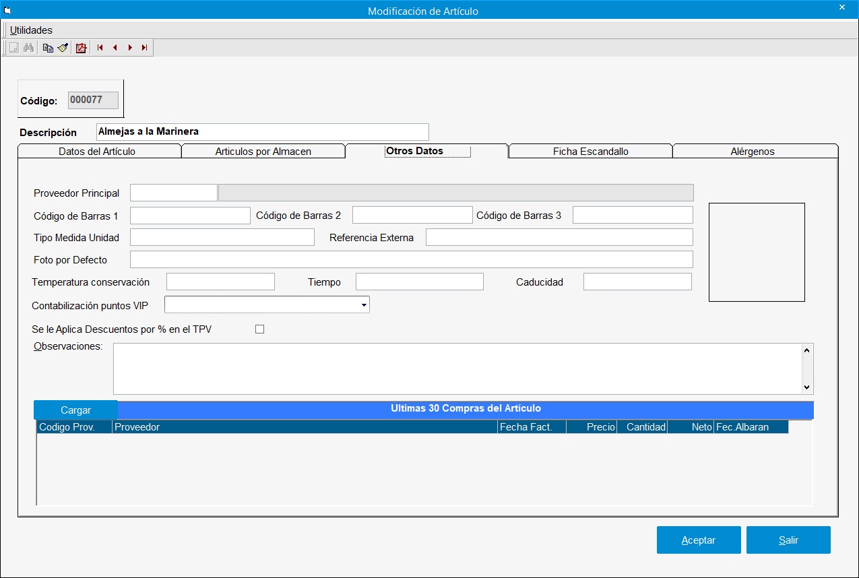Screen dimensions: 859x578
Task: Click the grayed new record toolbar icon
Action: pos(13,48)
